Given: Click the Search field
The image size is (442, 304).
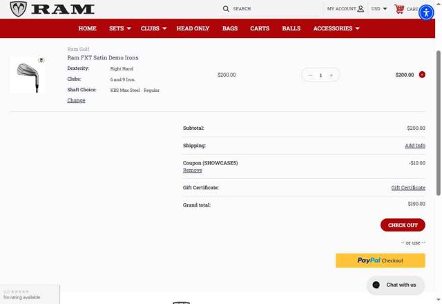Looking at the screenshot, I should (271, 9).
